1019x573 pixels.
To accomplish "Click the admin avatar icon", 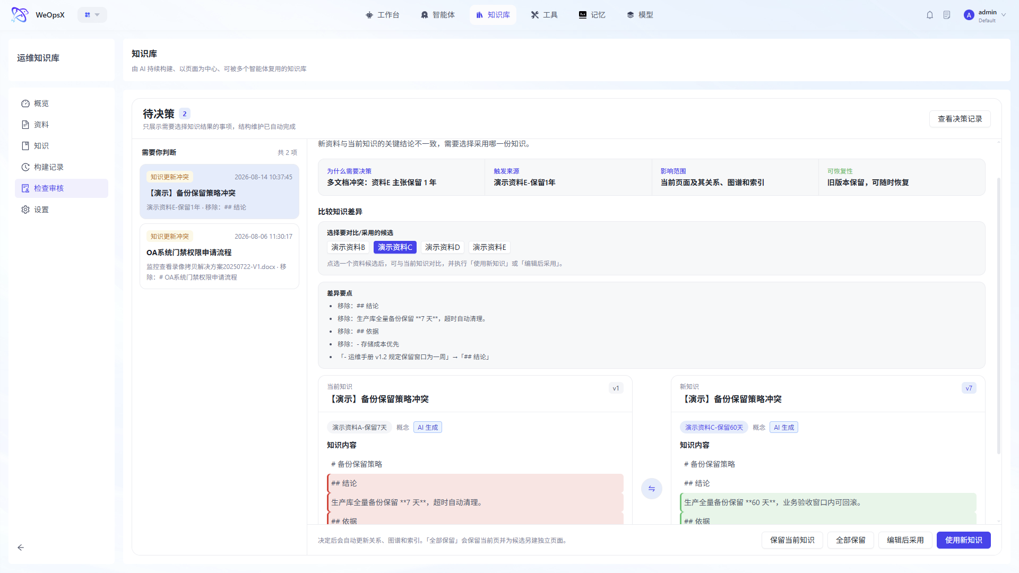I will (x=969, y=15).
